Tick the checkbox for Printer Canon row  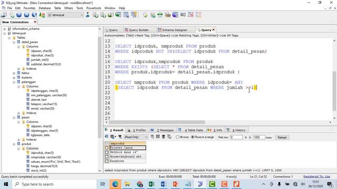tap(107, 148)
